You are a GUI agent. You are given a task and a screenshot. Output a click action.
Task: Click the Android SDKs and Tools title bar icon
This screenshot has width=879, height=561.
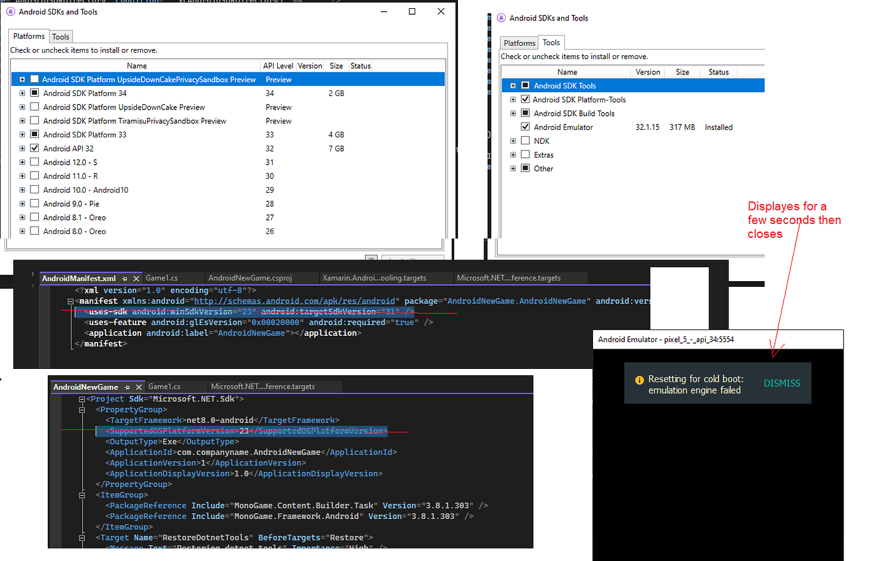point(11,11)
